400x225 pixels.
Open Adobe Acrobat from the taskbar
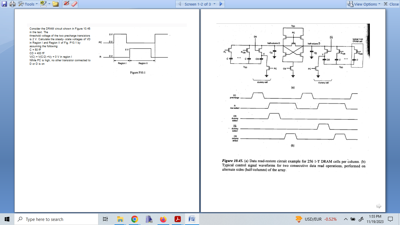(177, 219)
